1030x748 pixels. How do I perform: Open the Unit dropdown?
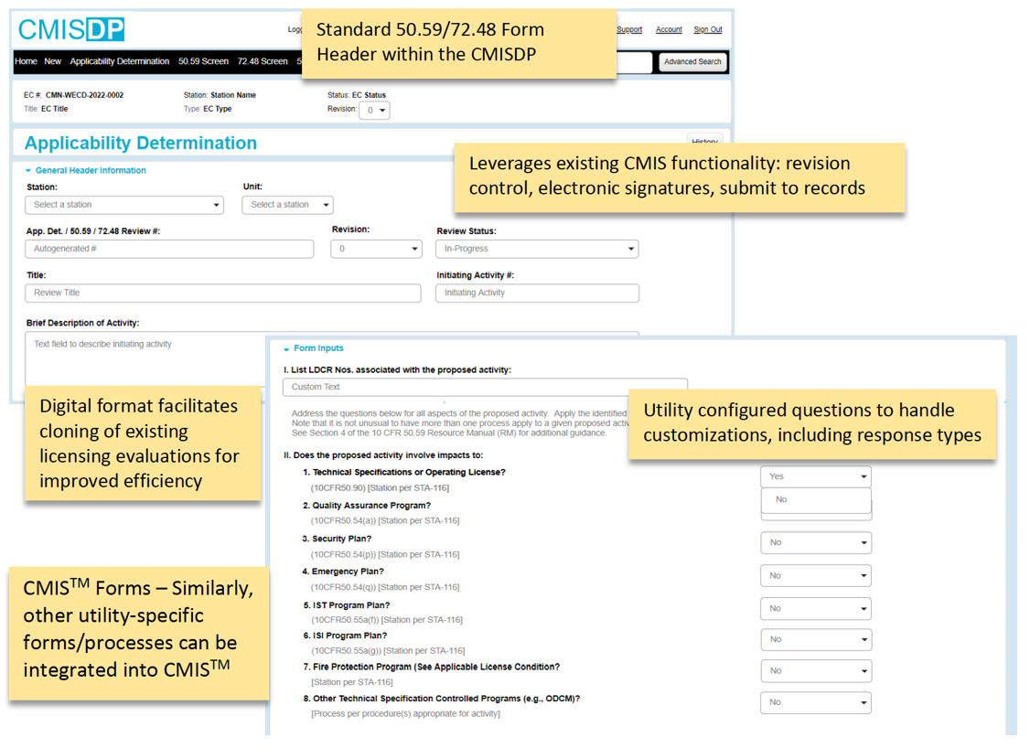click(288, 205)
